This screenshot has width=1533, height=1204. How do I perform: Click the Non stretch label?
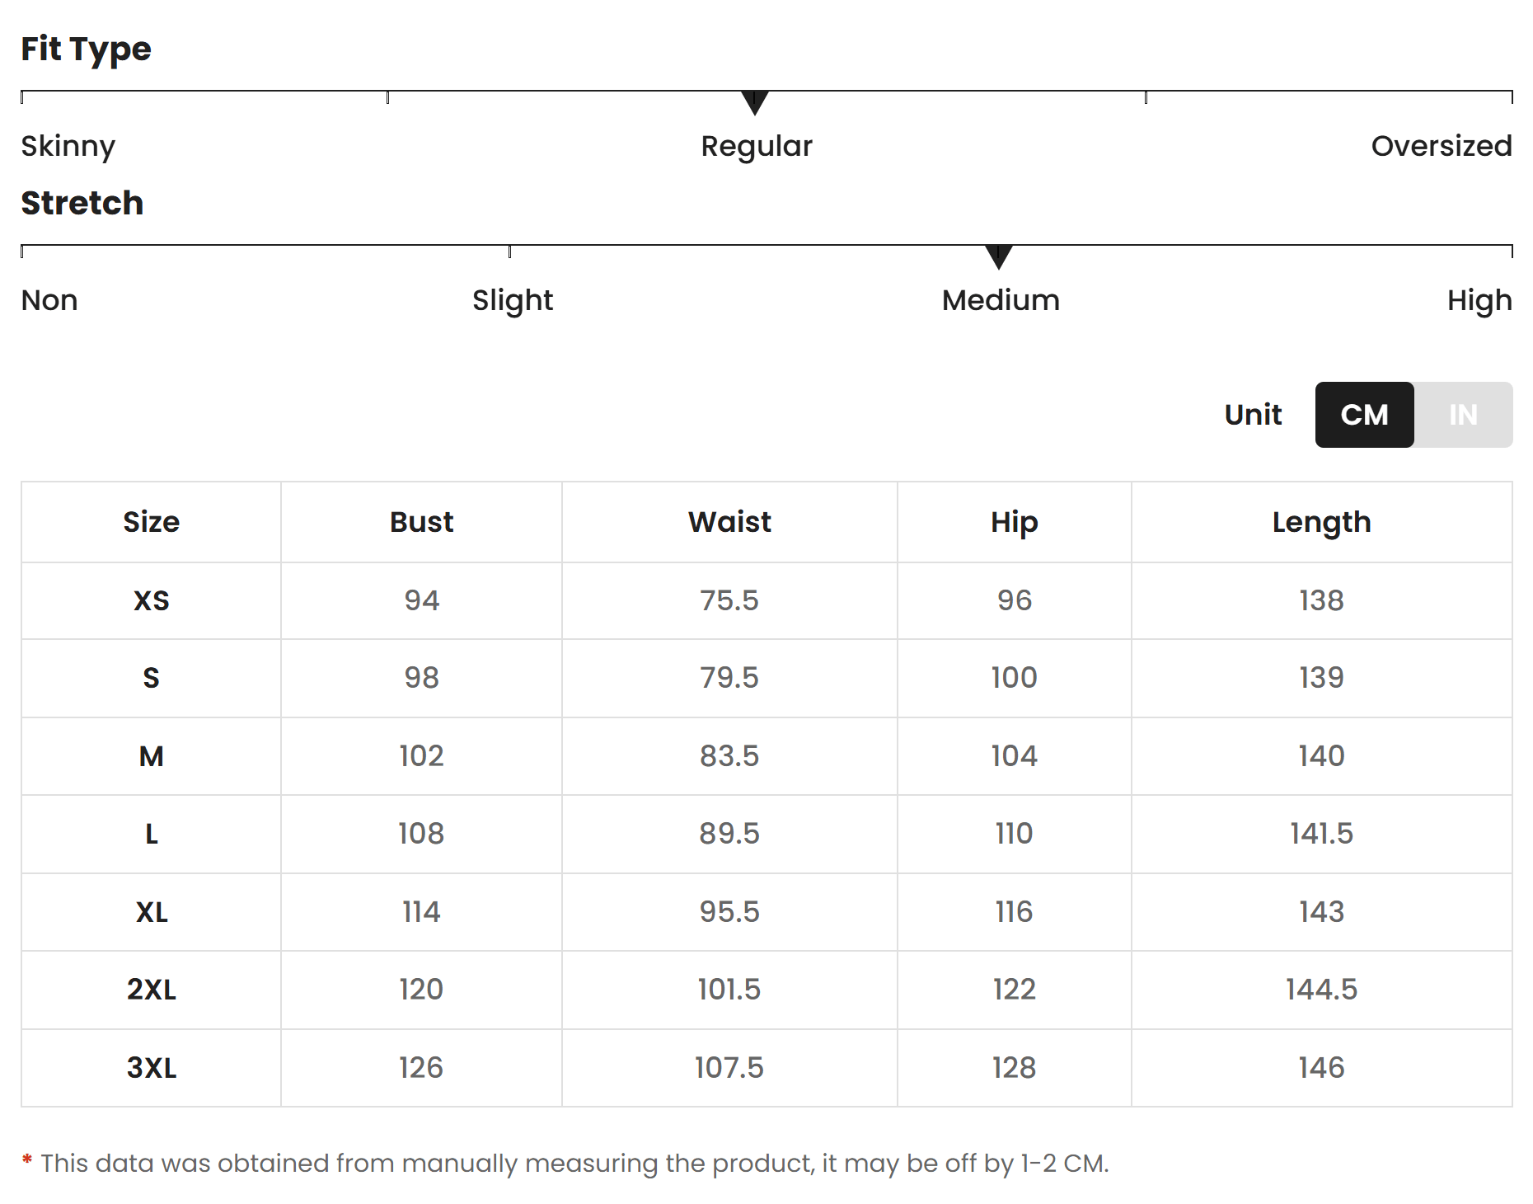pos(49,300)
